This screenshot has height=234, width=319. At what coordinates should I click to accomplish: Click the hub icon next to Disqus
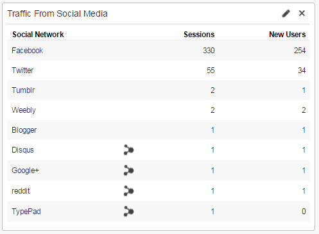pyautogui.click(x=128, y=150)
